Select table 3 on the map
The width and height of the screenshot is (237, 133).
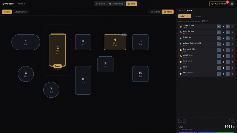coord(83,42)
